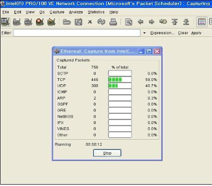Click the ARP packet count 2
212x186 pixels.
[x=95, y=98]
